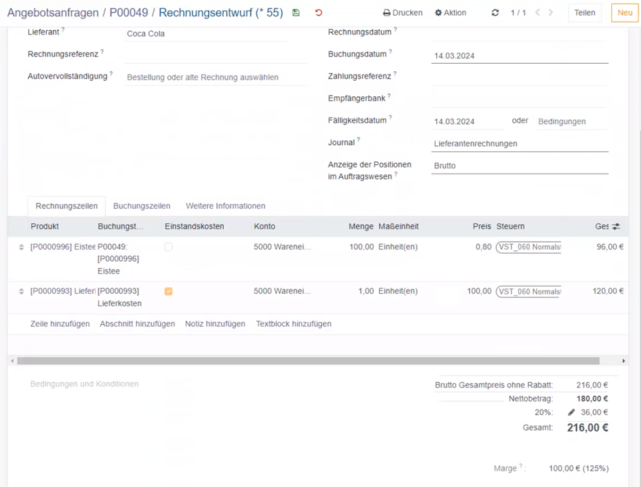
Task: Open the Aktion dropdown menu
Action: click(x=450, y=13)
